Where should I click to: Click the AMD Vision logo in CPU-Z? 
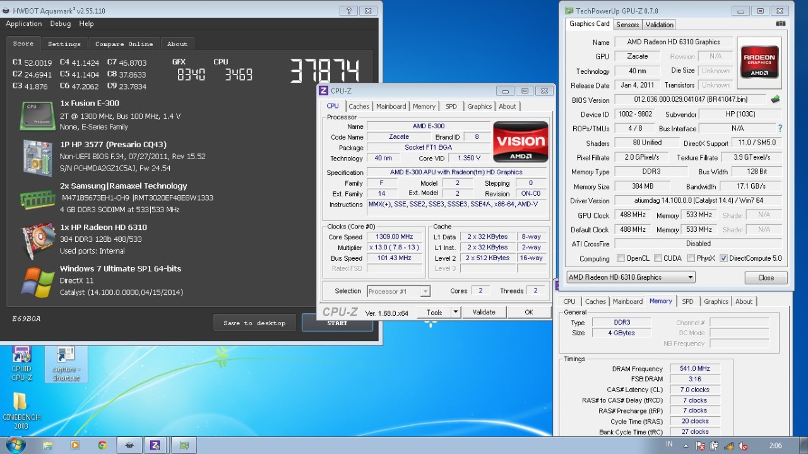[x=520, y=141]
